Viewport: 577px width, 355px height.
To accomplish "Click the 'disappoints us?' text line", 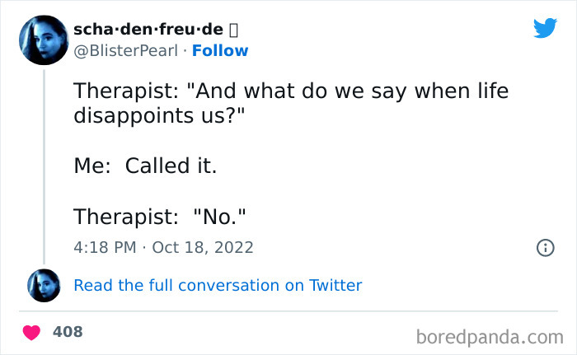I will point(160,116).
